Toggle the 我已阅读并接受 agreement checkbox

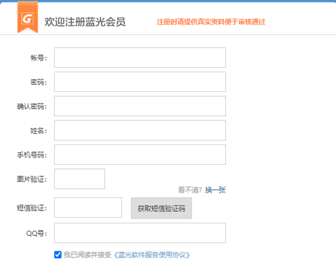tap(58, 255)
